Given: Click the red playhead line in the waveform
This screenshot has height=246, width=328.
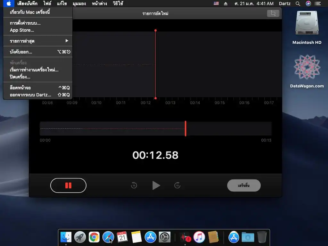Looking at the screenshot, I should point(155,64).
